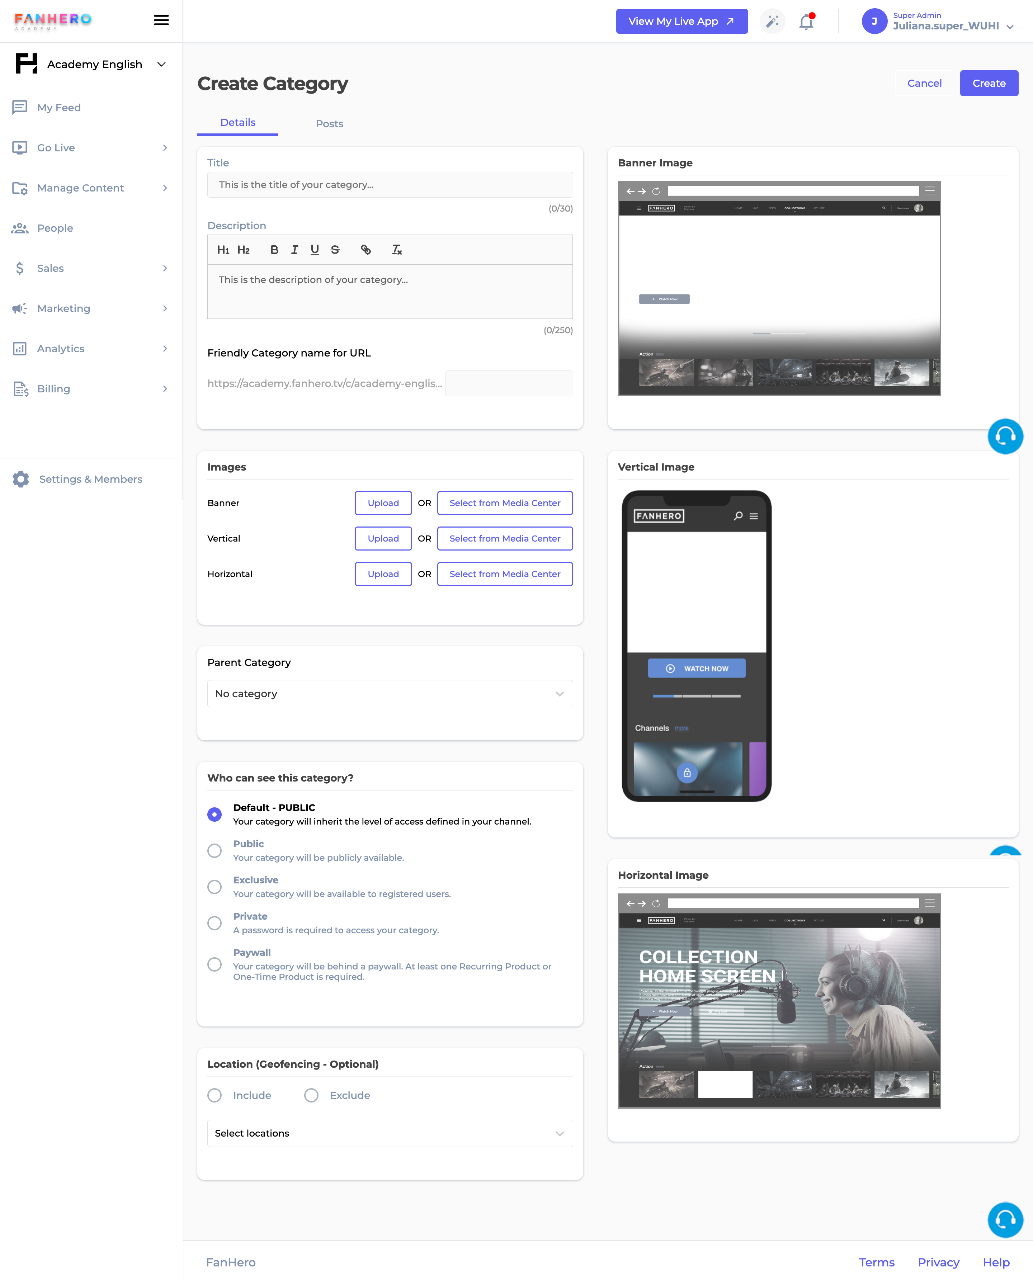Open the People sidebar item

[x=55, y=229]
